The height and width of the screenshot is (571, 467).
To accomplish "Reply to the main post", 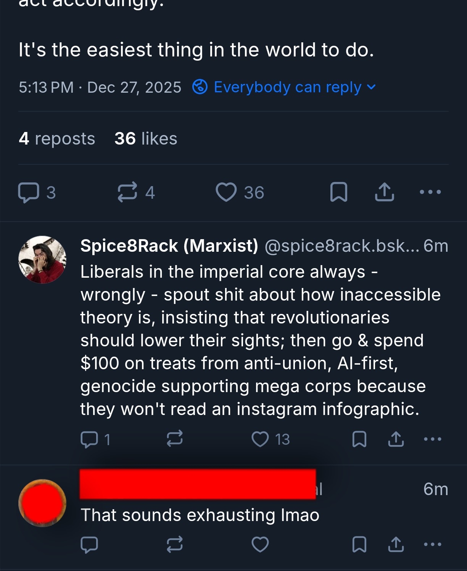I will click(x=29, y=192).
